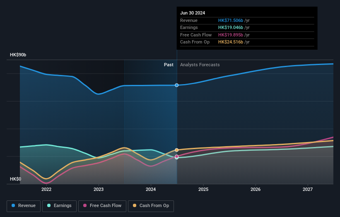Screen dimensions: 340x217
Task: Click the HK$19.895b free cash flow value
Action: coord(231,35)
